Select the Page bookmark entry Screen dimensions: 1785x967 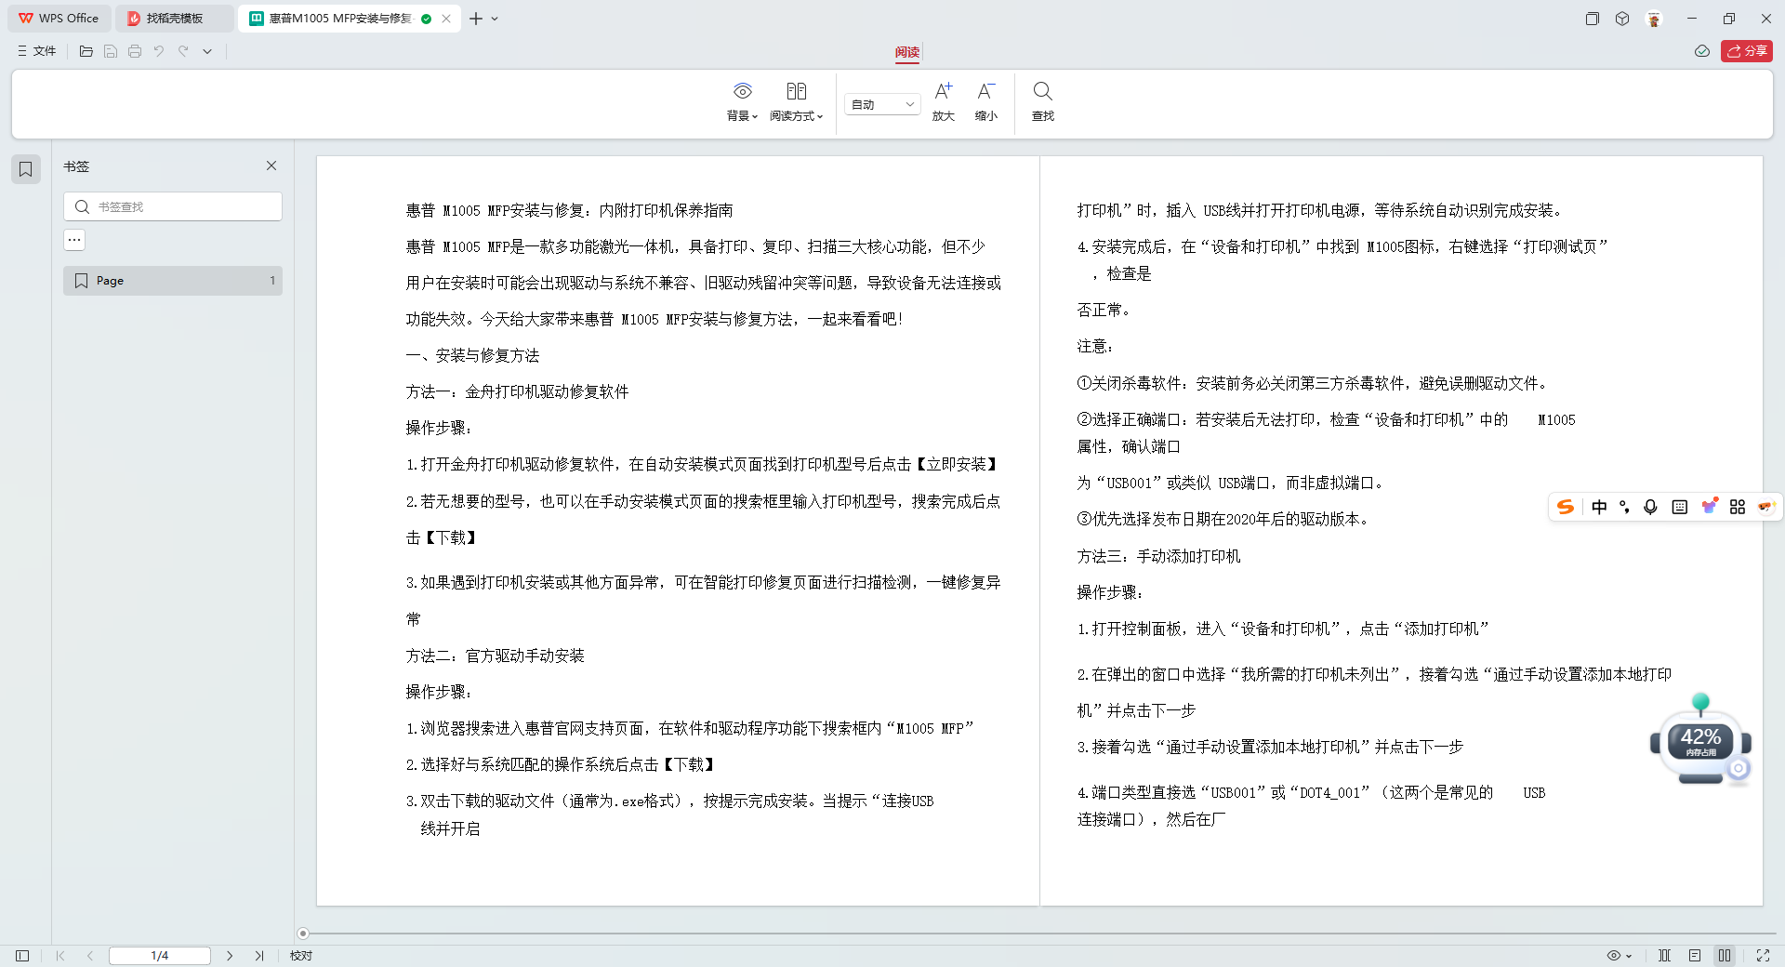click(x=173, y=281)
